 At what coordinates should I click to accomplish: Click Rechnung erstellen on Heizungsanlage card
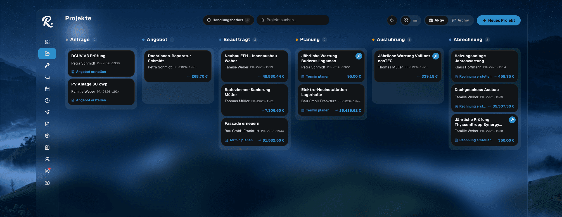coord(473,77)
